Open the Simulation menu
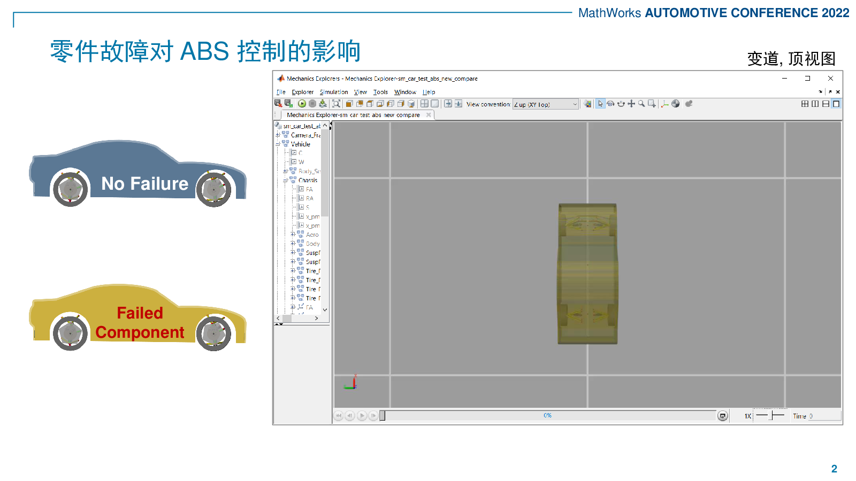This screenshot has height=481, width=856. tap(334, 92)
